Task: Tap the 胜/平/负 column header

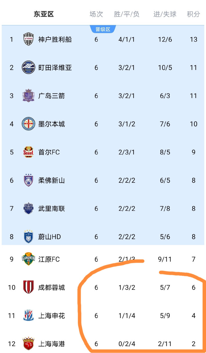Action: 126,14
